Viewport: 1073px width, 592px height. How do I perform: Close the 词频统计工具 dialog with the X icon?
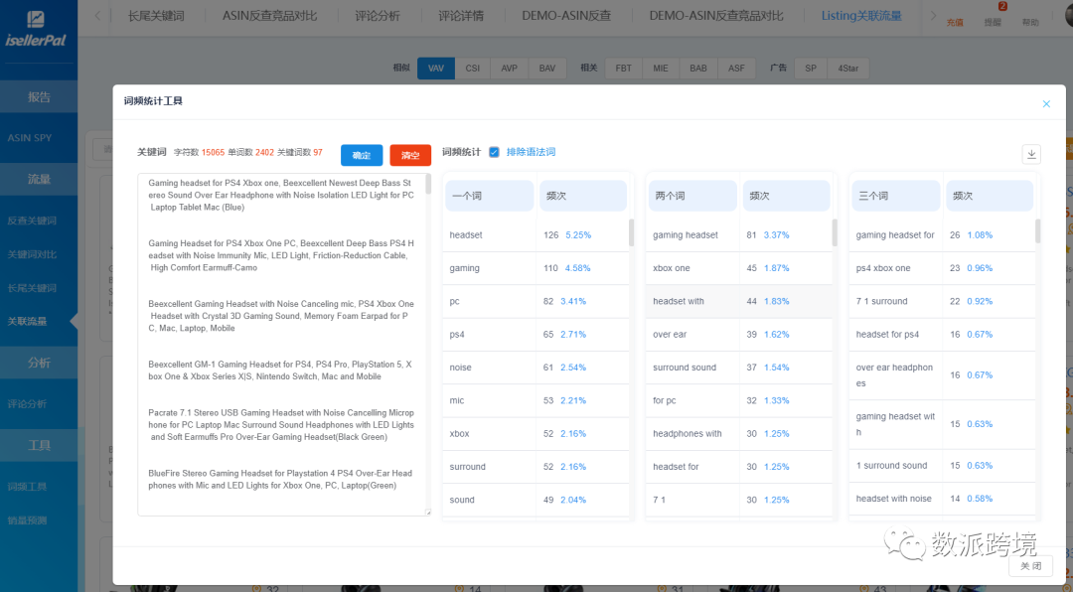click(x=1046, y=103)
